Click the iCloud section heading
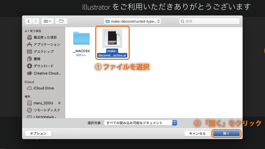The image size is (265, 149). click(29, 82)
